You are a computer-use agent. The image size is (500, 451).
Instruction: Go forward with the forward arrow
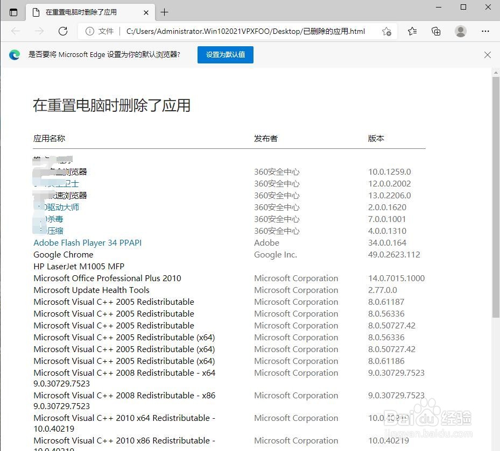tap(39, 31)
